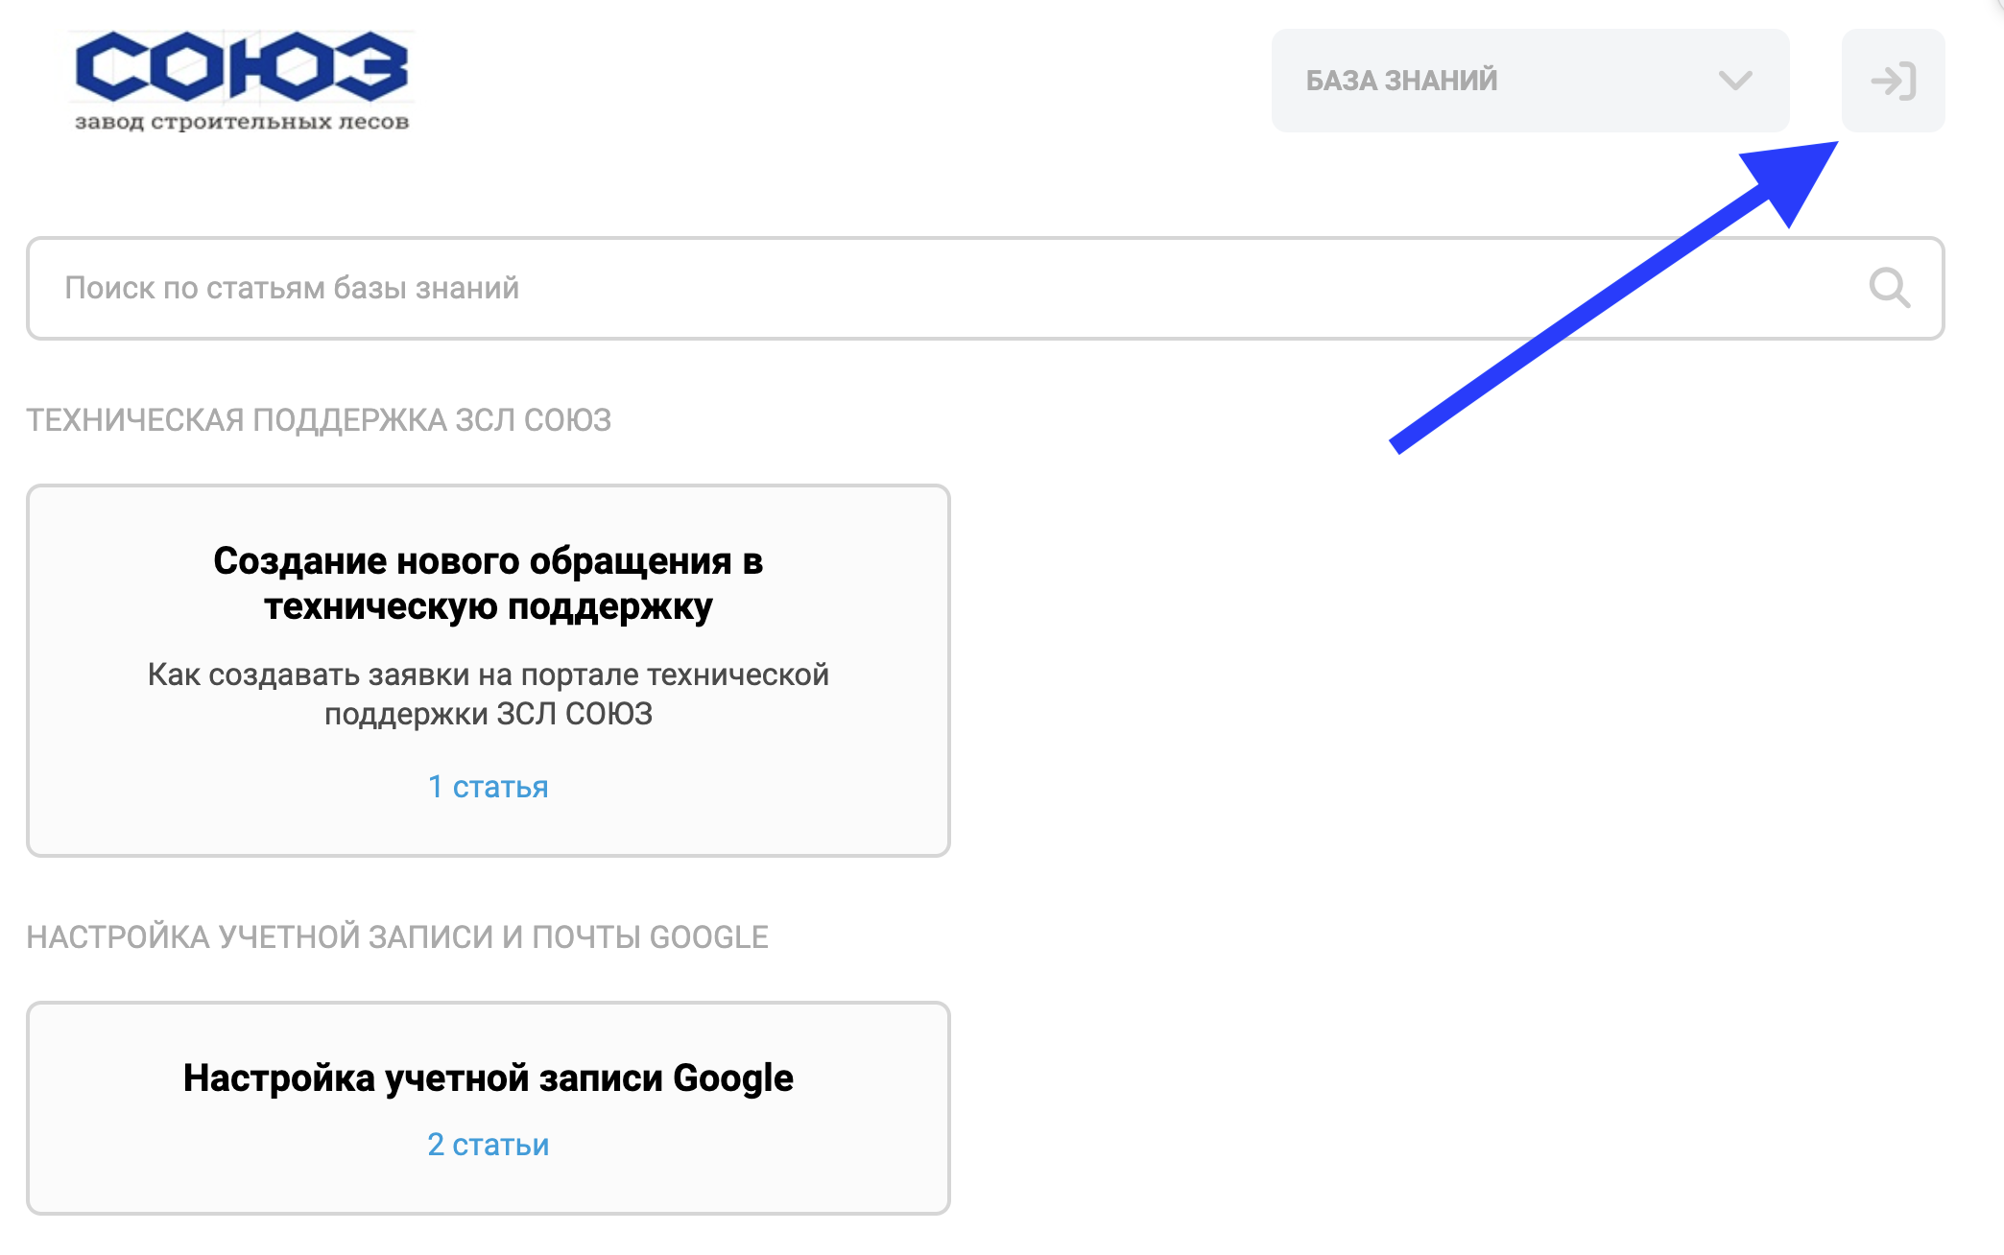Open the БАЗА ЗНАНИЙ dropdown by its label
This screenshot has height=1255, width=2004.
(x=1401, y=81)
